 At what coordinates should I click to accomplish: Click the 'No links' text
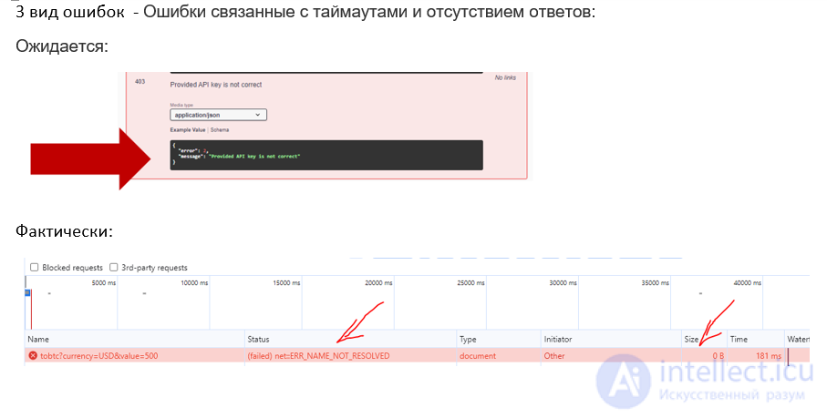click(x=505, y=77)
